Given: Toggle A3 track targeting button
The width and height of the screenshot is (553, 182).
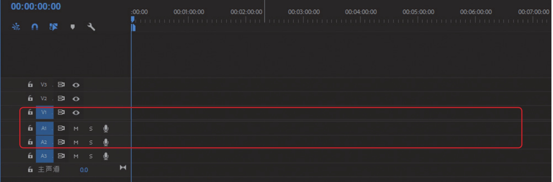Looking at the screenshot, I should tap(44, 156).
